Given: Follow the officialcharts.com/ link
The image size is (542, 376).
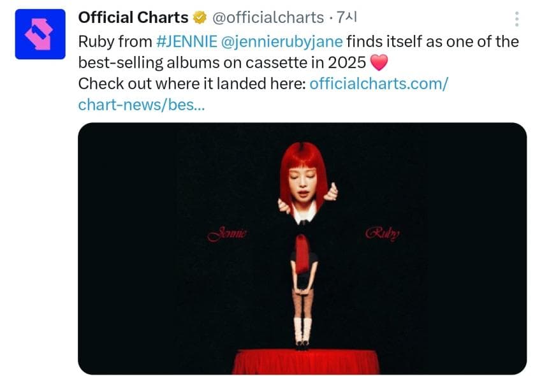Looking at the screenshot, I should (379, 84).
